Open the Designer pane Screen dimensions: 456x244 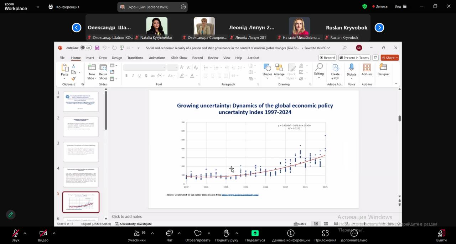[x=383, y=70]
